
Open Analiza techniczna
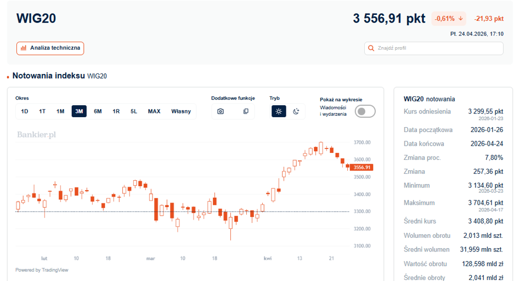[x=50, y=48]
